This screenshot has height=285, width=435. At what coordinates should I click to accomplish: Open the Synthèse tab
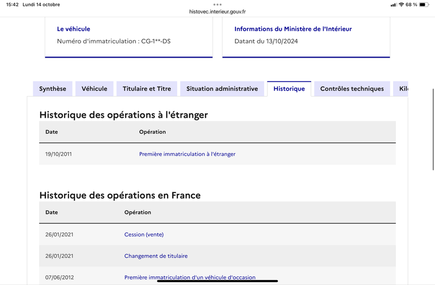pyautogui.click(x=53, y=88)
